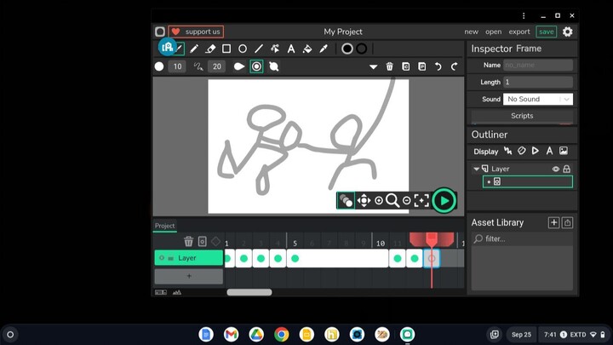Select the Rectangle shape tool
Screen dimensions: 613x345
[226, 49]
